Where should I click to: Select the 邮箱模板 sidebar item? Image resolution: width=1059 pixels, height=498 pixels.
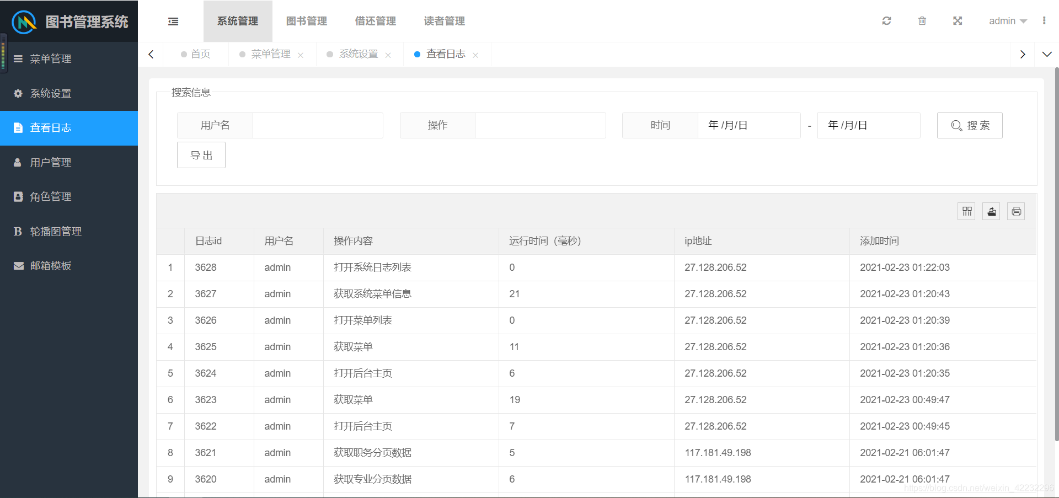pyautogui.click(x=51, y=266)
